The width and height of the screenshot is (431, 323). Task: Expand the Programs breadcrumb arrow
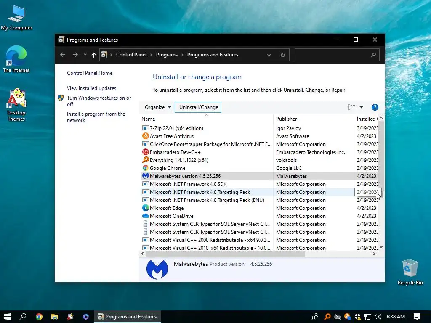[x=182, y=55]
